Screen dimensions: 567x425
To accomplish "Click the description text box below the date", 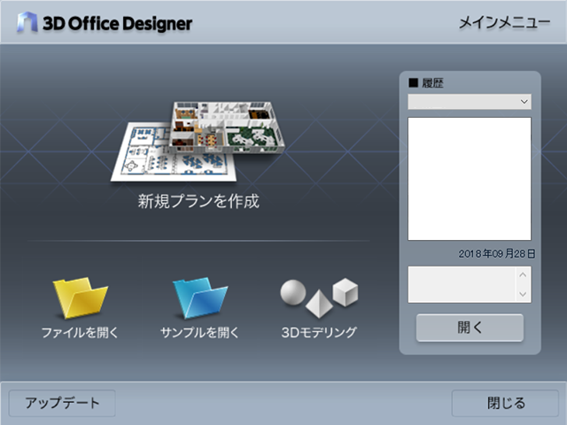I will tap(461, 284).
